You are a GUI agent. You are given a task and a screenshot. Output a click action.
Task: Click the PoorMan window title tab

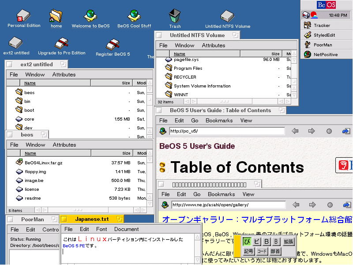32,220
